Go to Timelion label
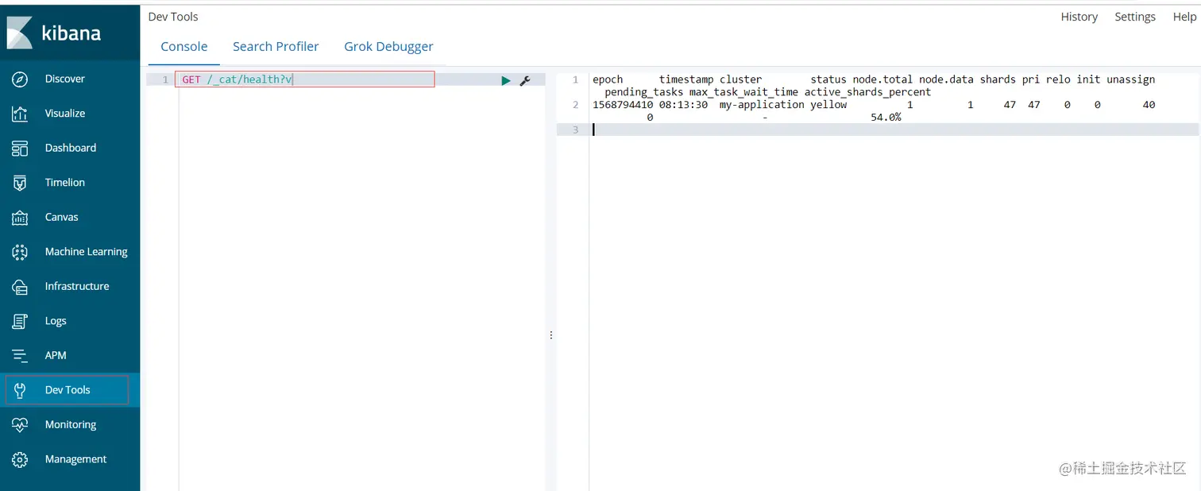This screenshot has width=1201, height=491. [65, 183]
